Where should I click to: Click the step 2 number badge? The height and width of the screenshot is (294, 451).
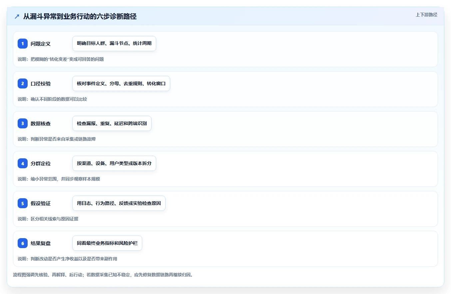23,83
